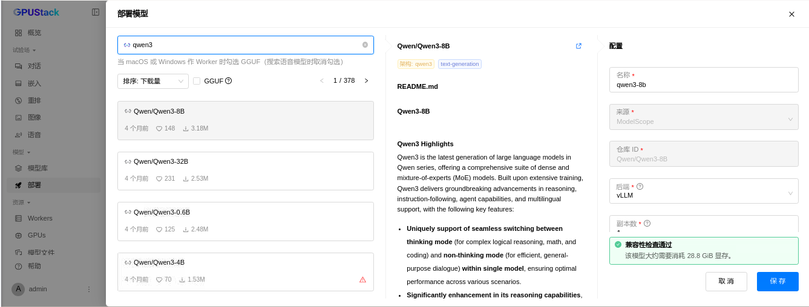Clear the qwen3 search text

(x=365, y=45)
